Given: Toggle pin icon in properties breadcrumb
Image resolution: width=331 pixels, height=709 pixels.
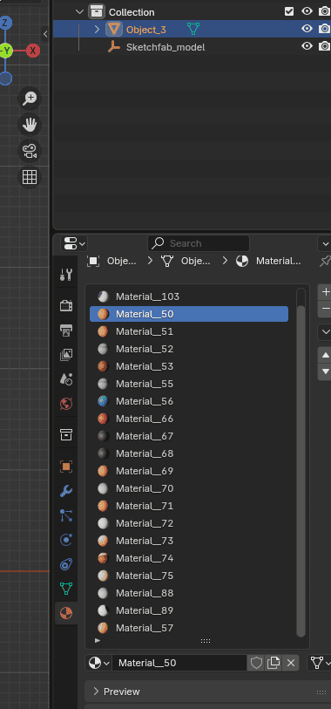Looking at the screenshot, I should click(325, 261).
